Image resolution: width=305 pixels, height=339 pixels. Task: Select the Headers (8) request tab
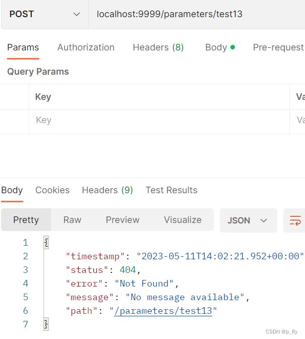(158, 47)
